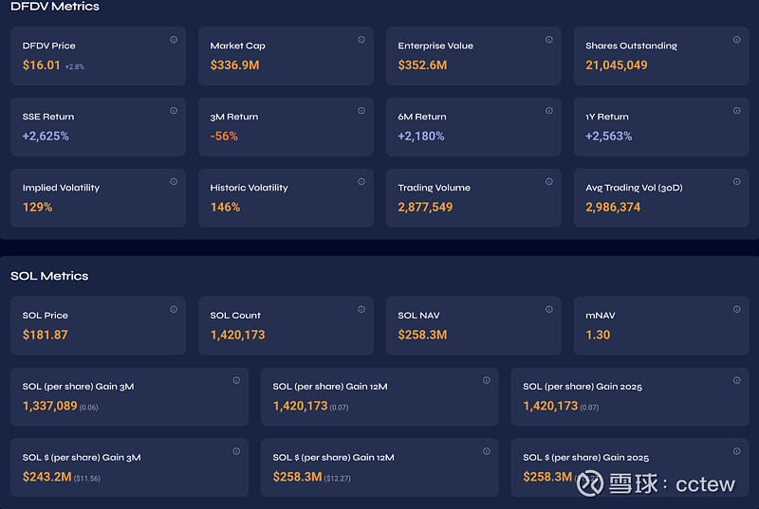Click the +2,625% SSE return value
Image resolution: width=759 pixels, height=509 pixels.
(46, 136)
